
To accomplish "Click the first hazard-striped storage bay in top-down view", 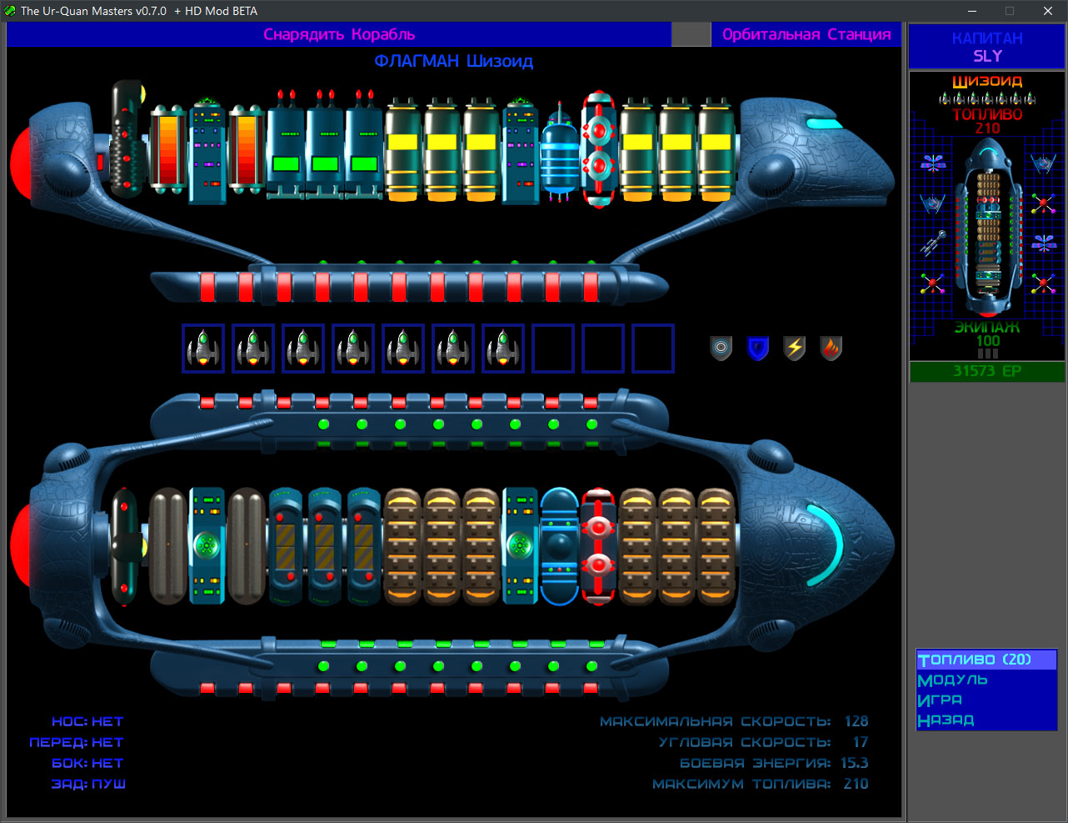I will coord(286,546).
